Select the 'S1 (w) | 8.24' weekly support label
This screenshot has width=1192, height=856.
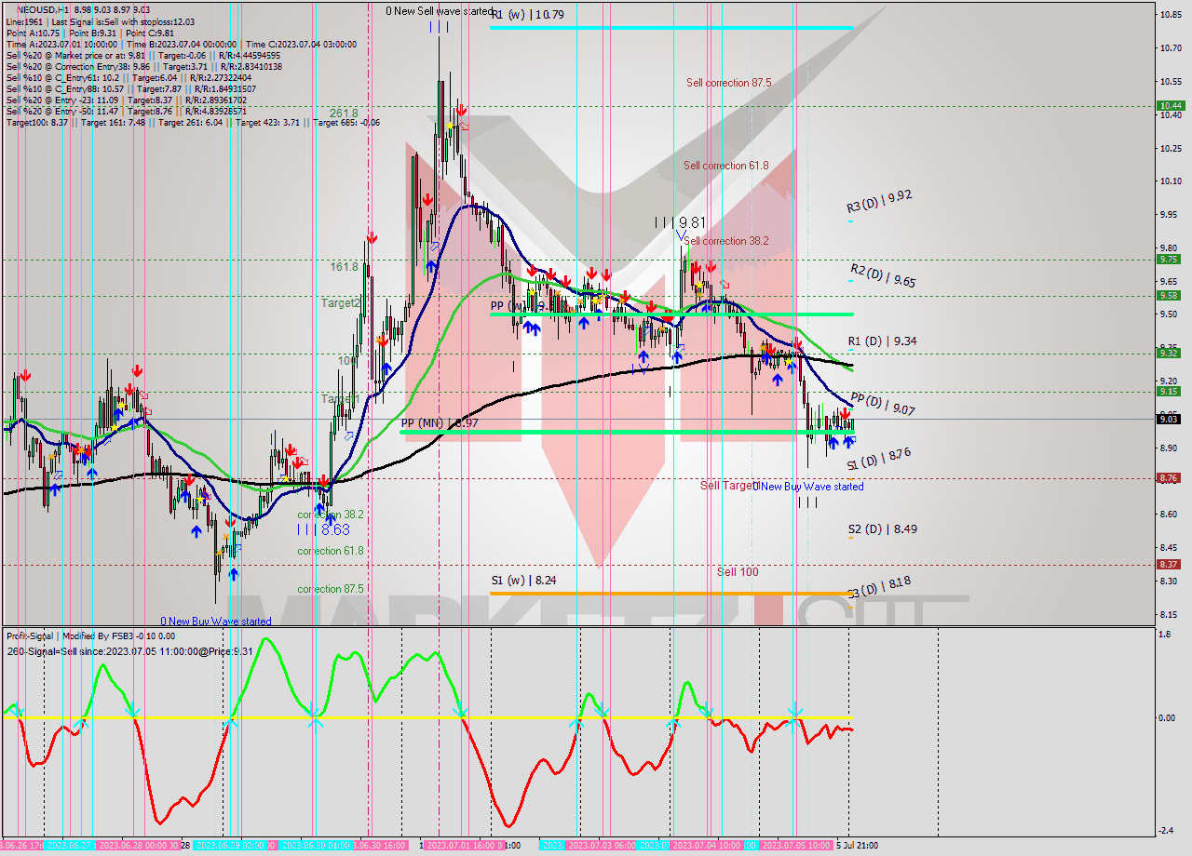pos(523,580)
